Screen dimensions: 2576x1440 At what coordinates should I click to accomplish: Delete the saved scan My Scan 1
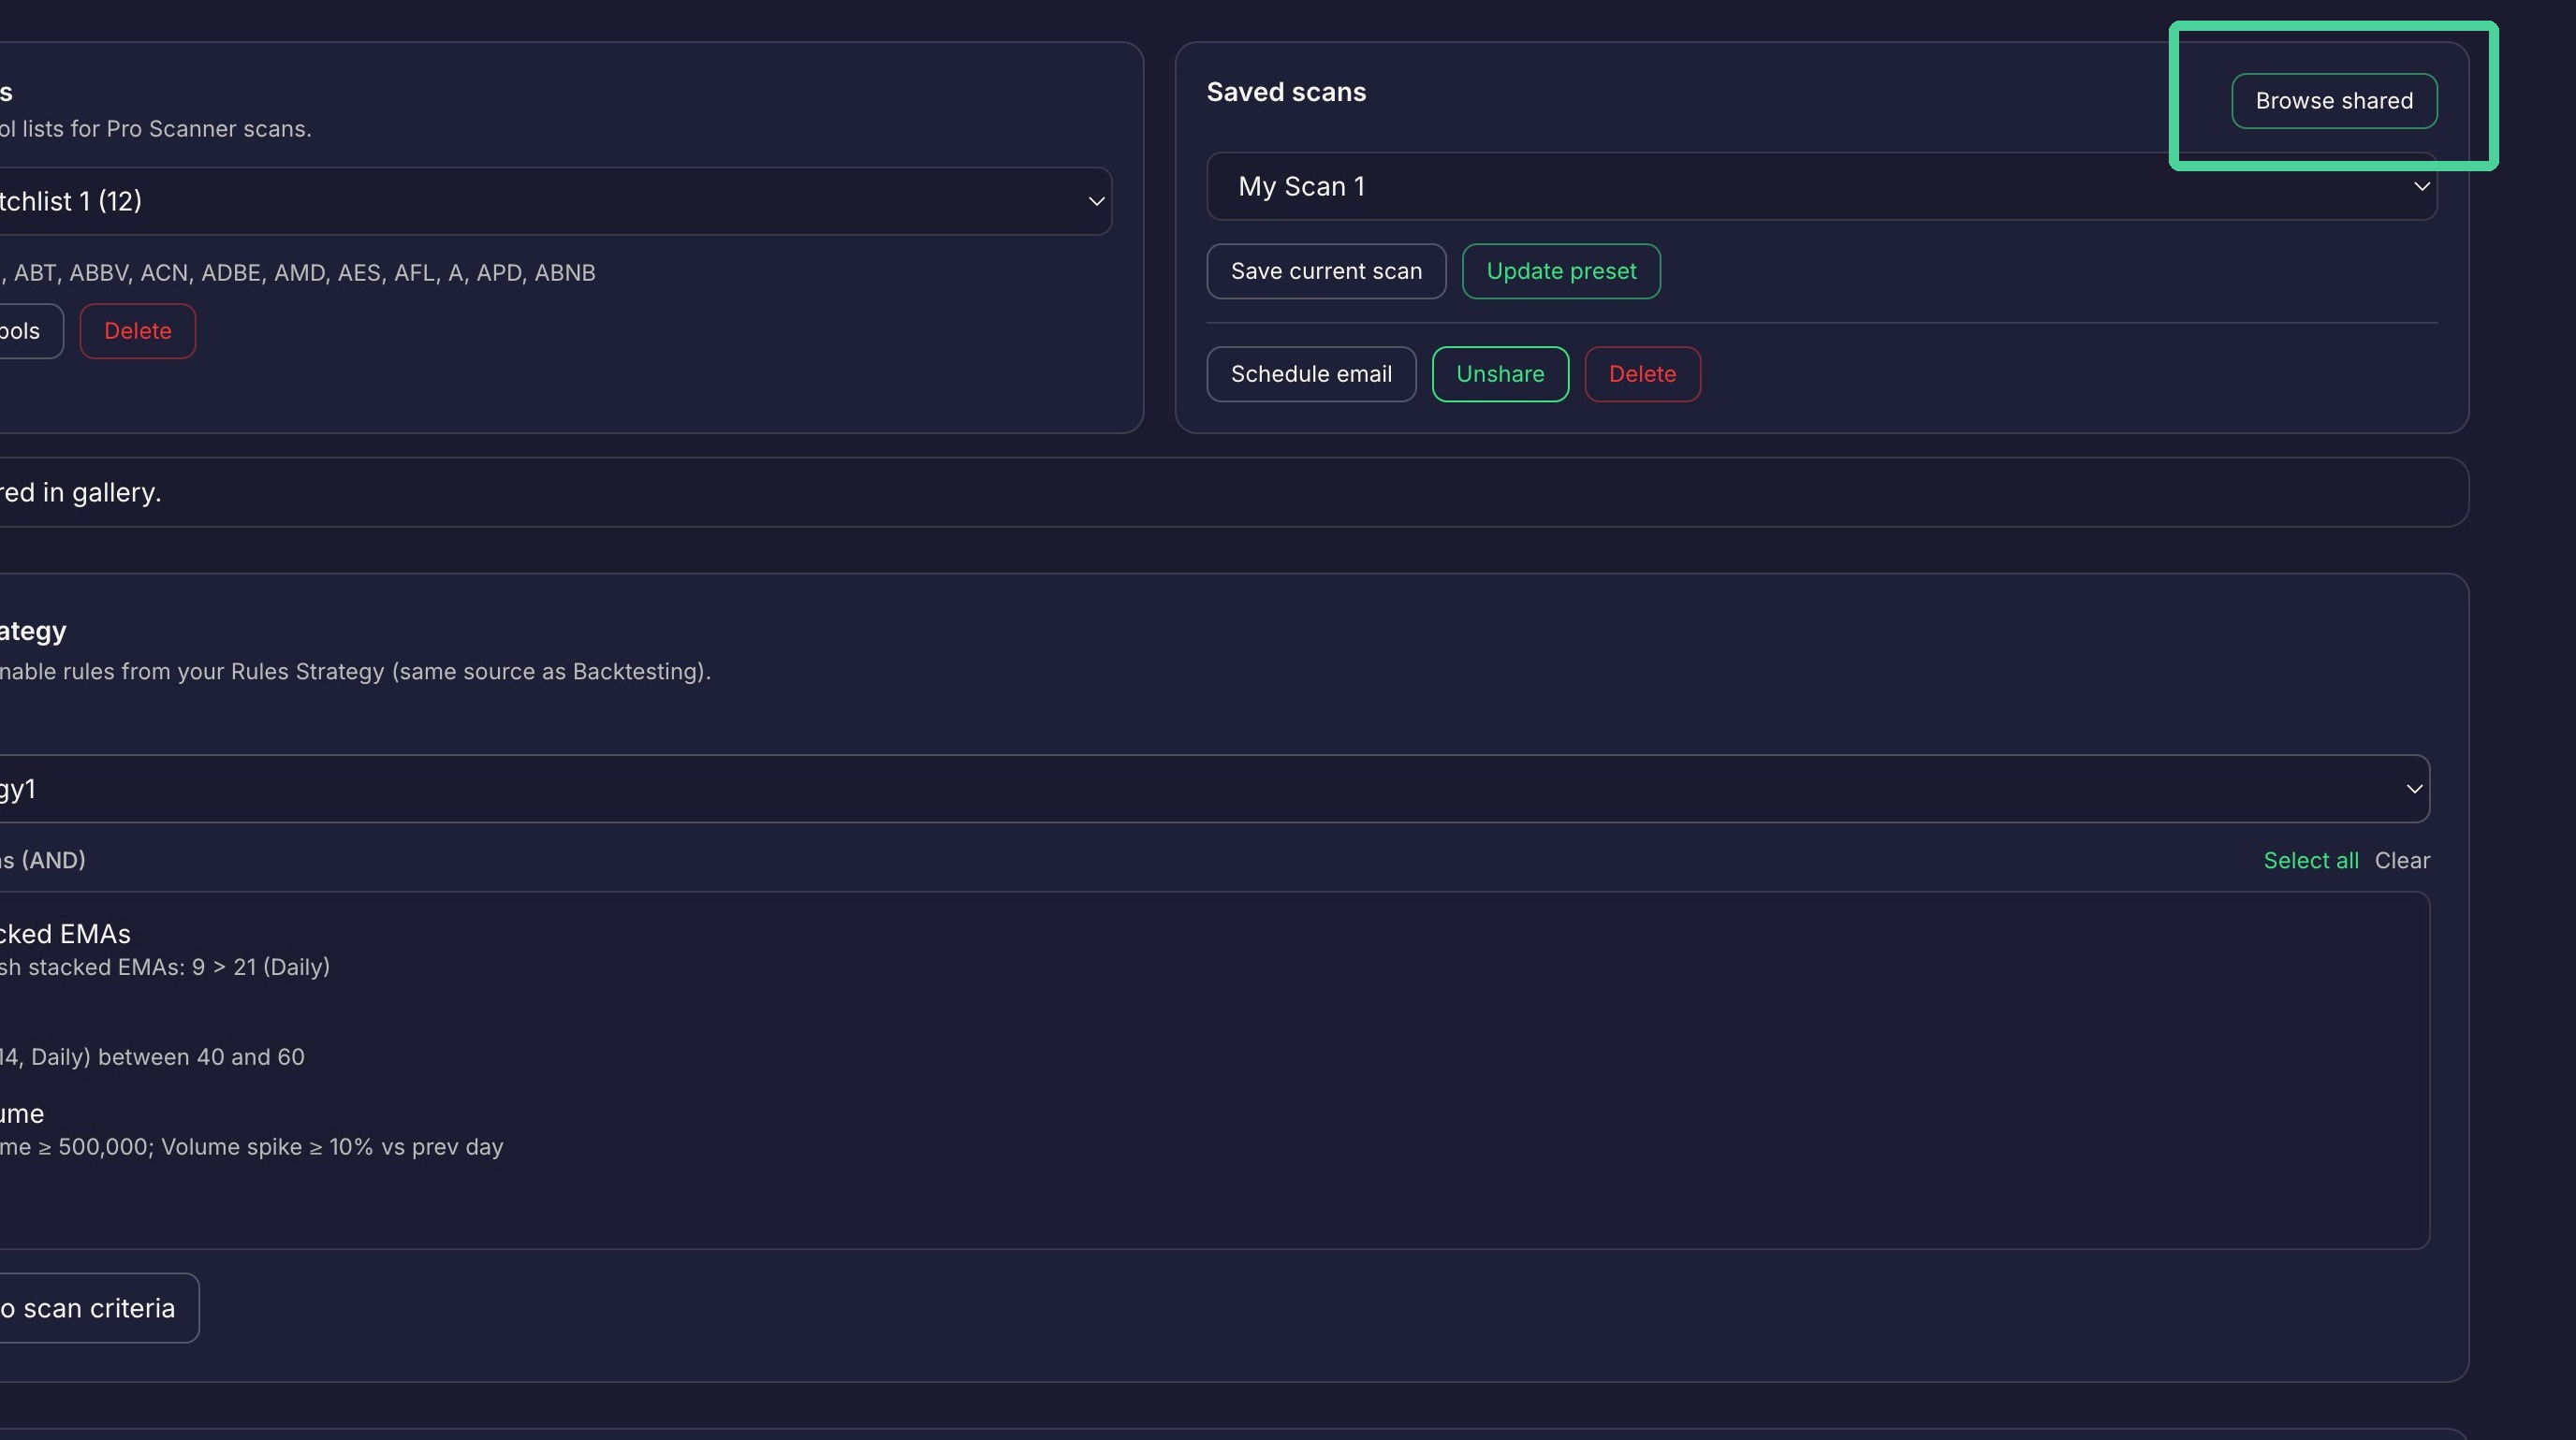(x=1642, y=373)
